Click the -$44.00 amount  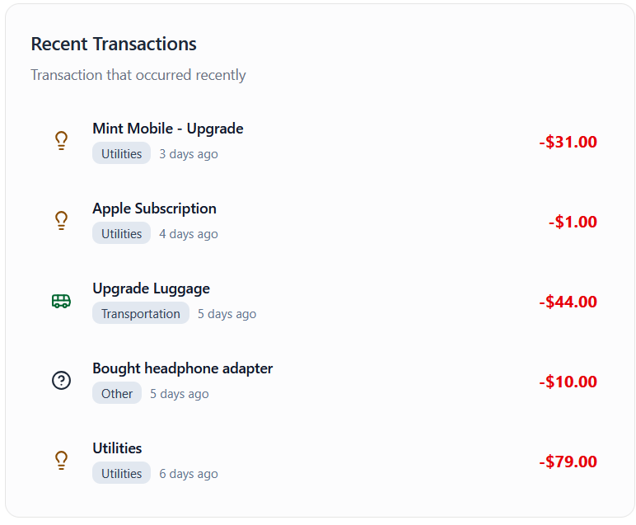coord(568,302)
